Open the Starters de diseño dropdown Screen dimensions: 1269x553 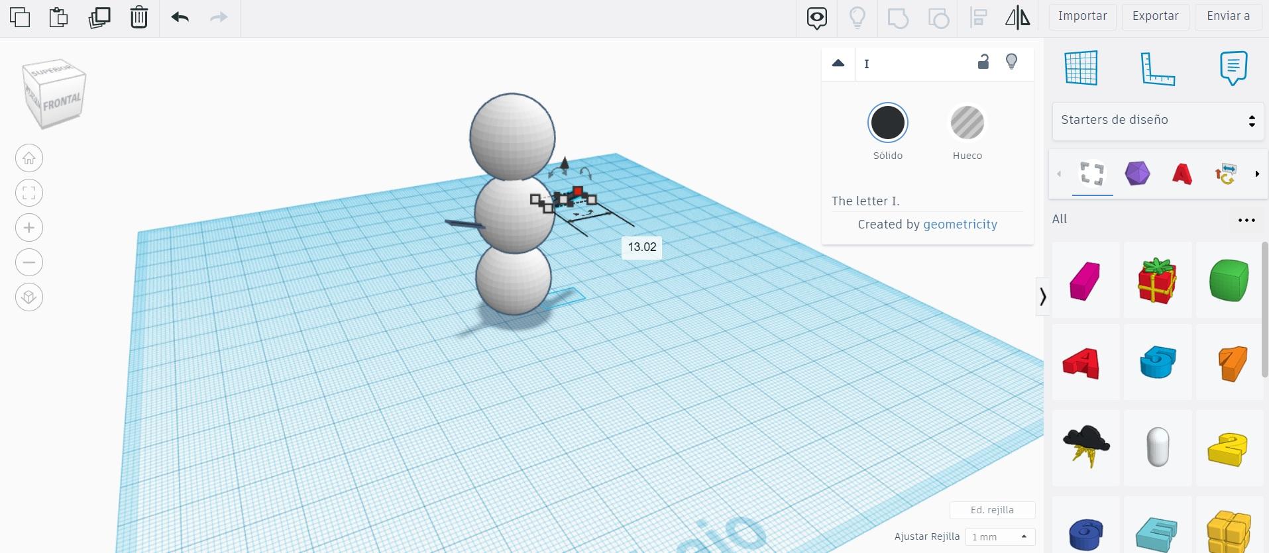click(1158, 121)
